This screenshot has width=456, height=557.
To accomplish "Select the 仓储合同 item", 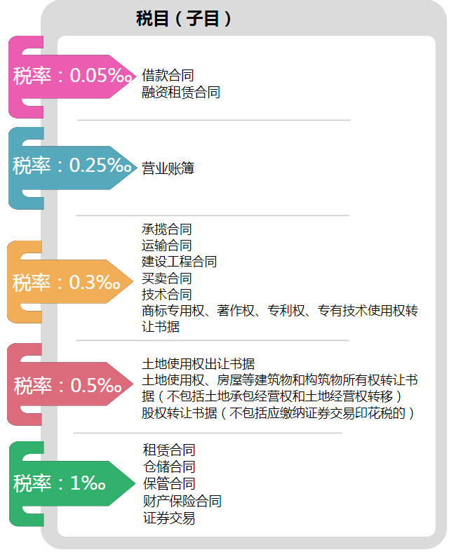I will 168,467.
